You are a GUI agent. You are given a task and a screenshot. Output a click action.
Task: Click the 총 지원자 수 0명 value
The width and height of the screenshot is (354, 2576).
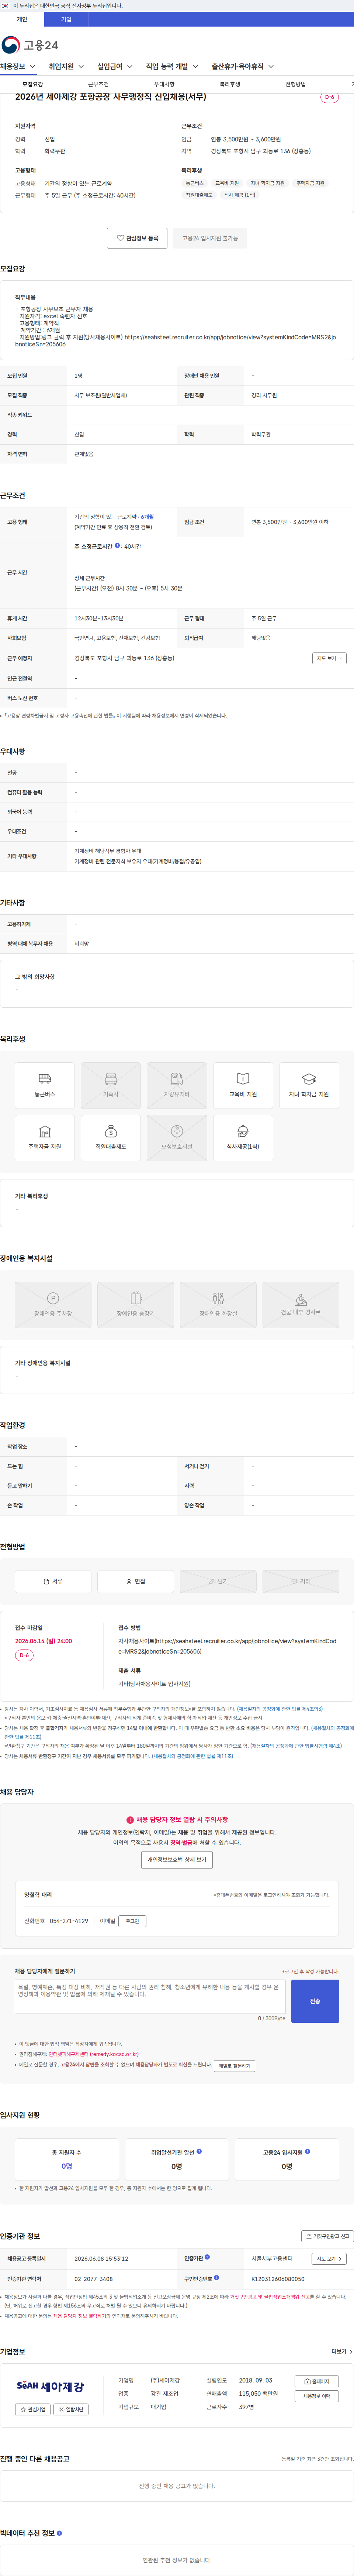point(67,2166)
